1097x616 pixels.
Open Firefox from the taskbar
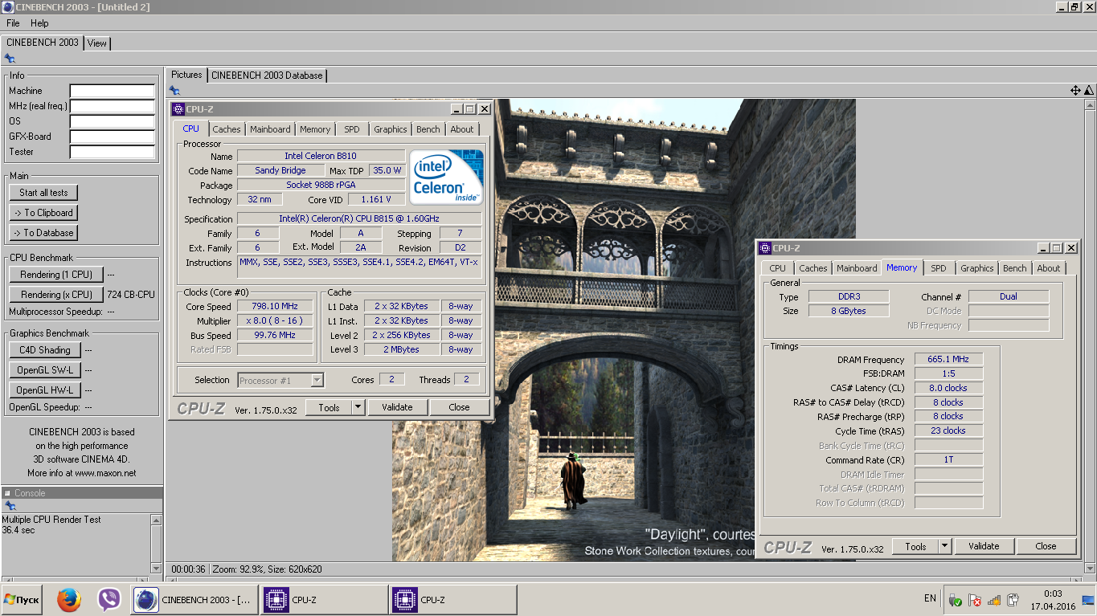point(69,599)
